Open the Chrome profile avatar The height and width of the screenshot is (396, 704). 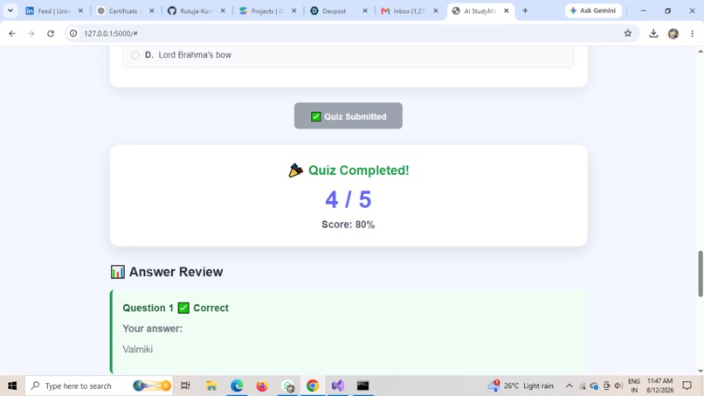coord(673,33)
